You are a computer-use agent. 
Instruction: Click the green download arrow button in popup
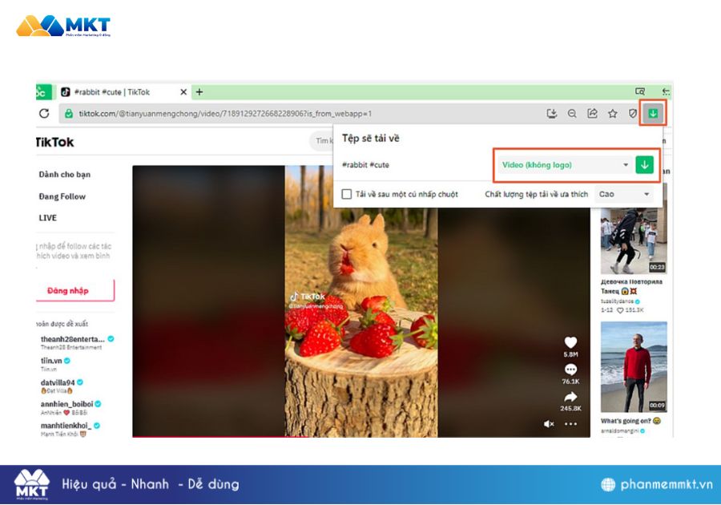tap(644, 165)
